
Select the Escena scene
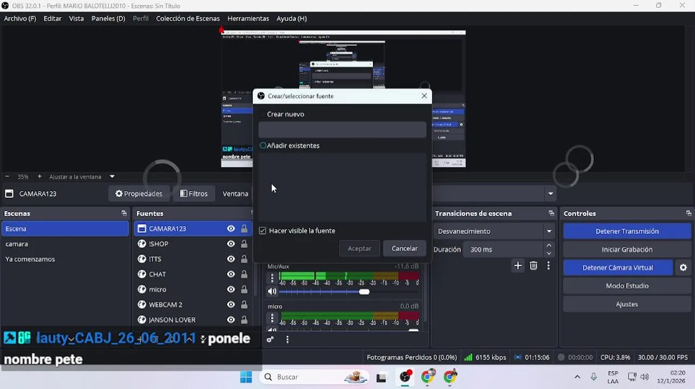65,229
